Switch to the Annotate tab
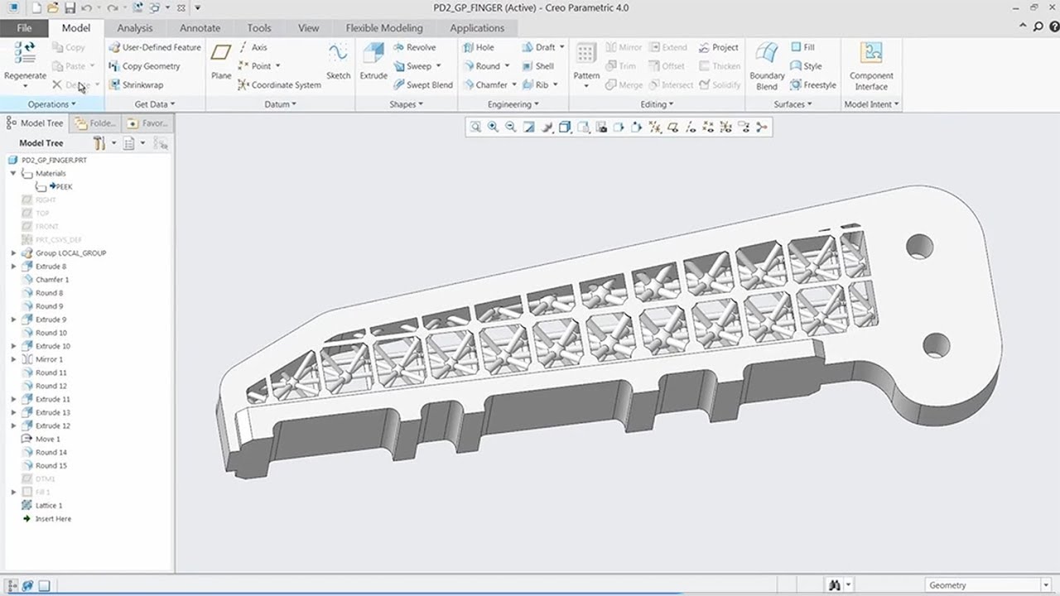 200,27
